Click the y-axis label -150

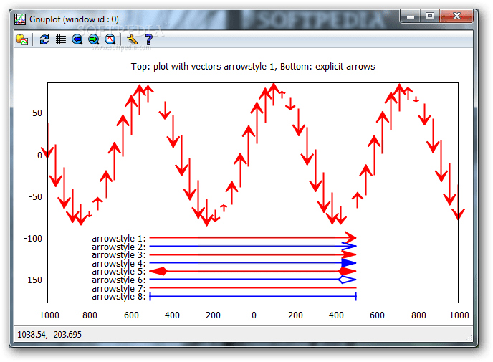33,280
